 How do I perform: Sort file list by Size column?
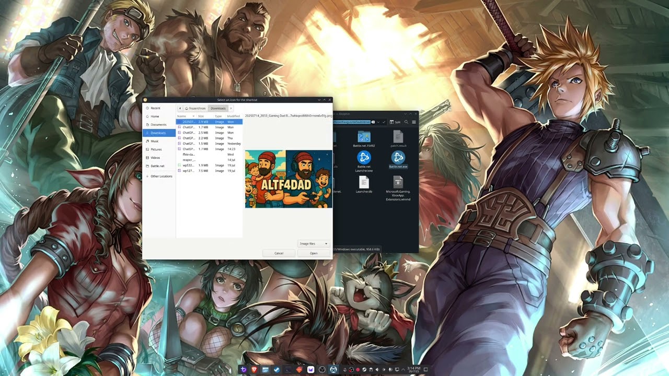pyautogui.click(x=206, y=116)
